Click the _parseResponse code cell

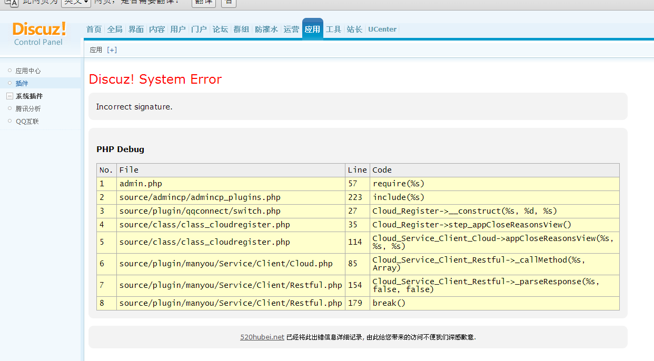pos(494,285)
